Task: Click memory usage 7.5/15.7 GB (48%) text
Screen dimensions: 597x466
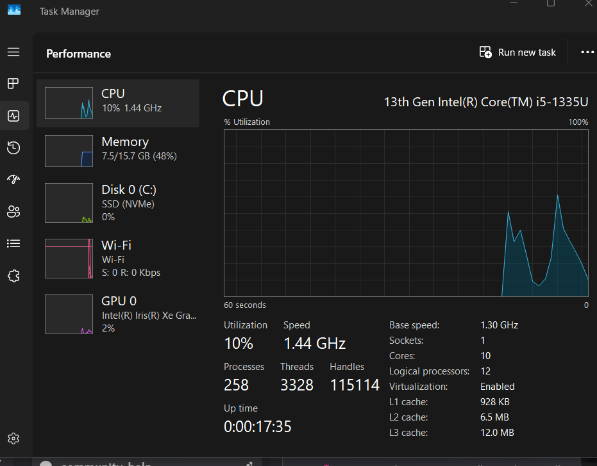Action: (139, 156)
